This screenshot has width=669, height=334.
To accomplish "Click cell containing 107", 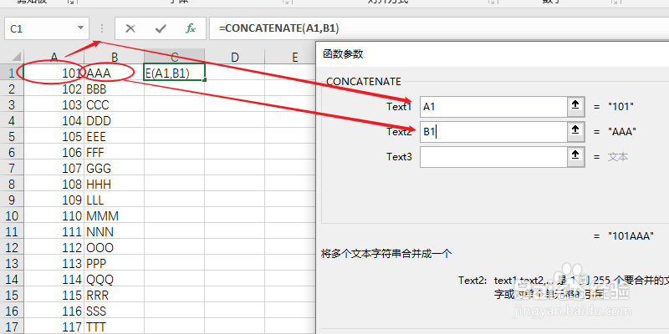I will pos(54,169).
